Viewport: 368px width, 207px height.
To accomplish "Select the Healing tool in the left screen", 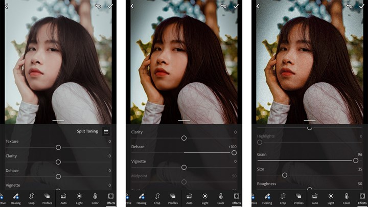I will pos(16,198).
